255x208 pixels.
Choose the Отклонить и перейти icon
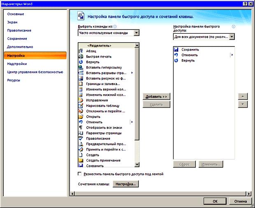click(x=81, y=111)
